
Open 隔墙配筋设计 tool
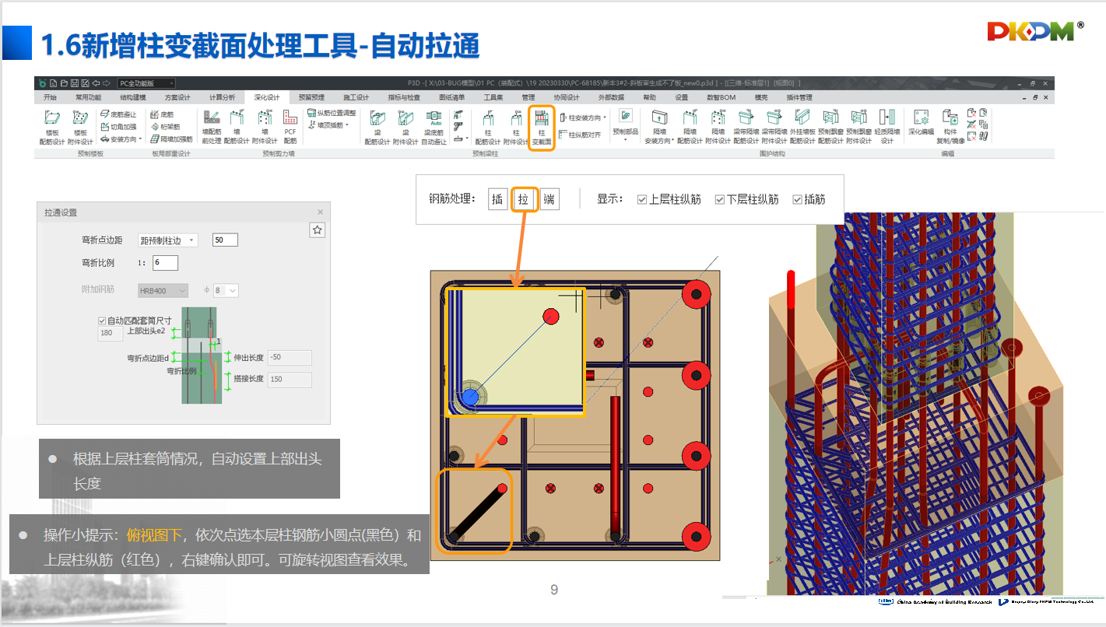click(x=690, y=127)
